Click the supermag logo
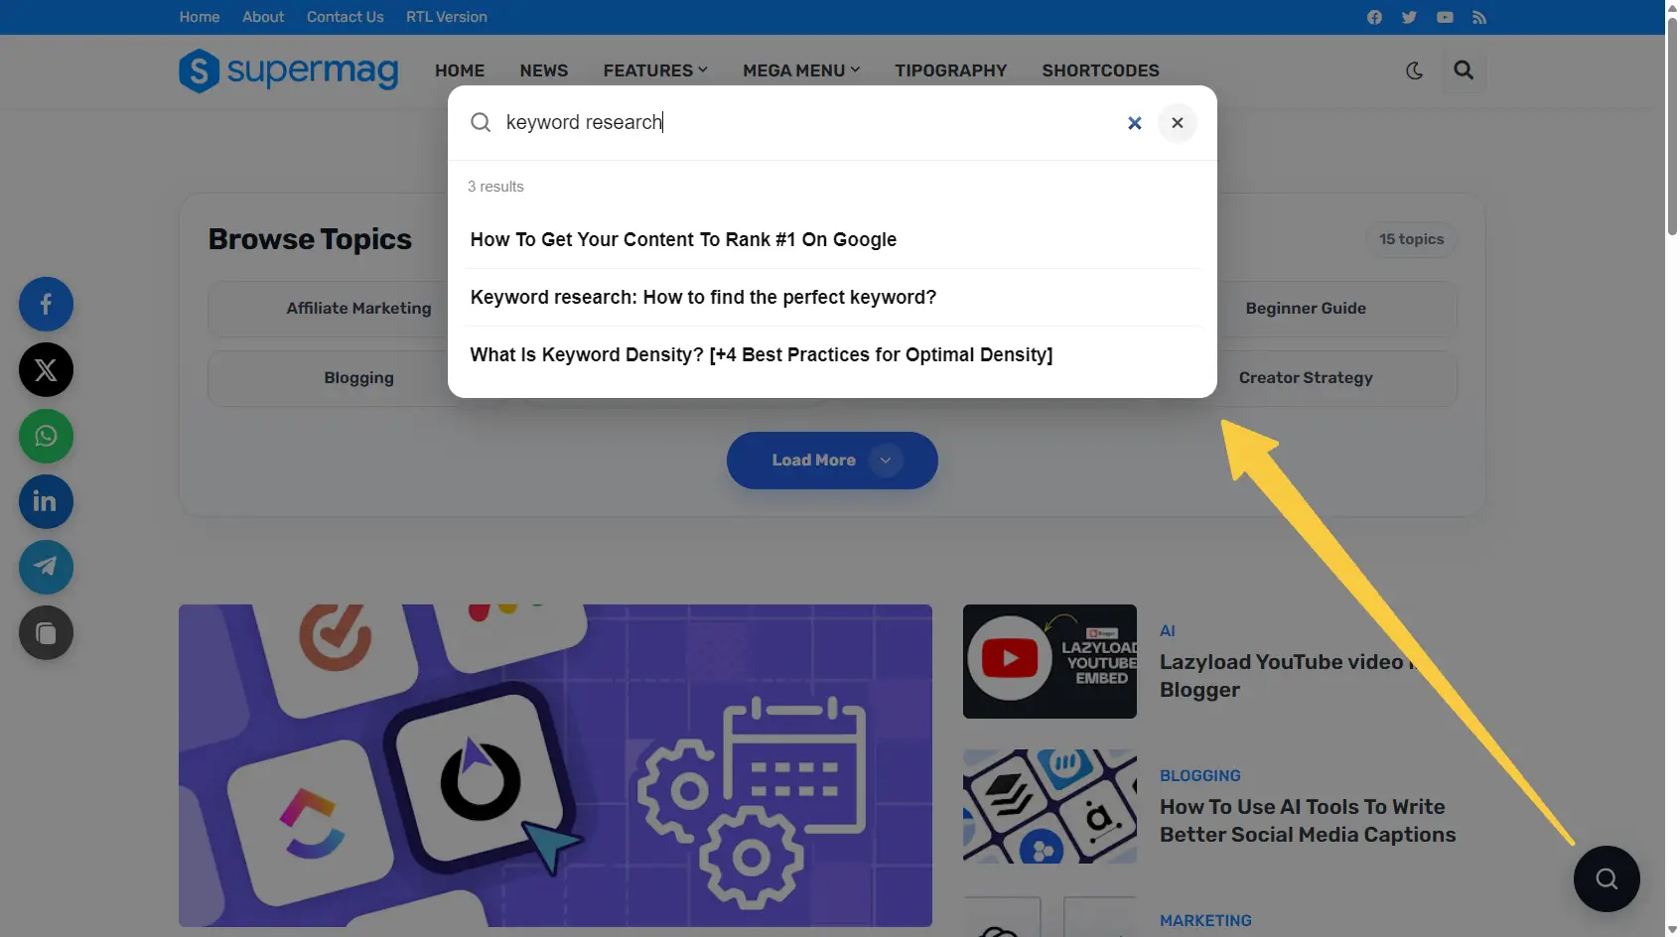Viewport: 1680px width, 937px height. [x=288, y=70]
